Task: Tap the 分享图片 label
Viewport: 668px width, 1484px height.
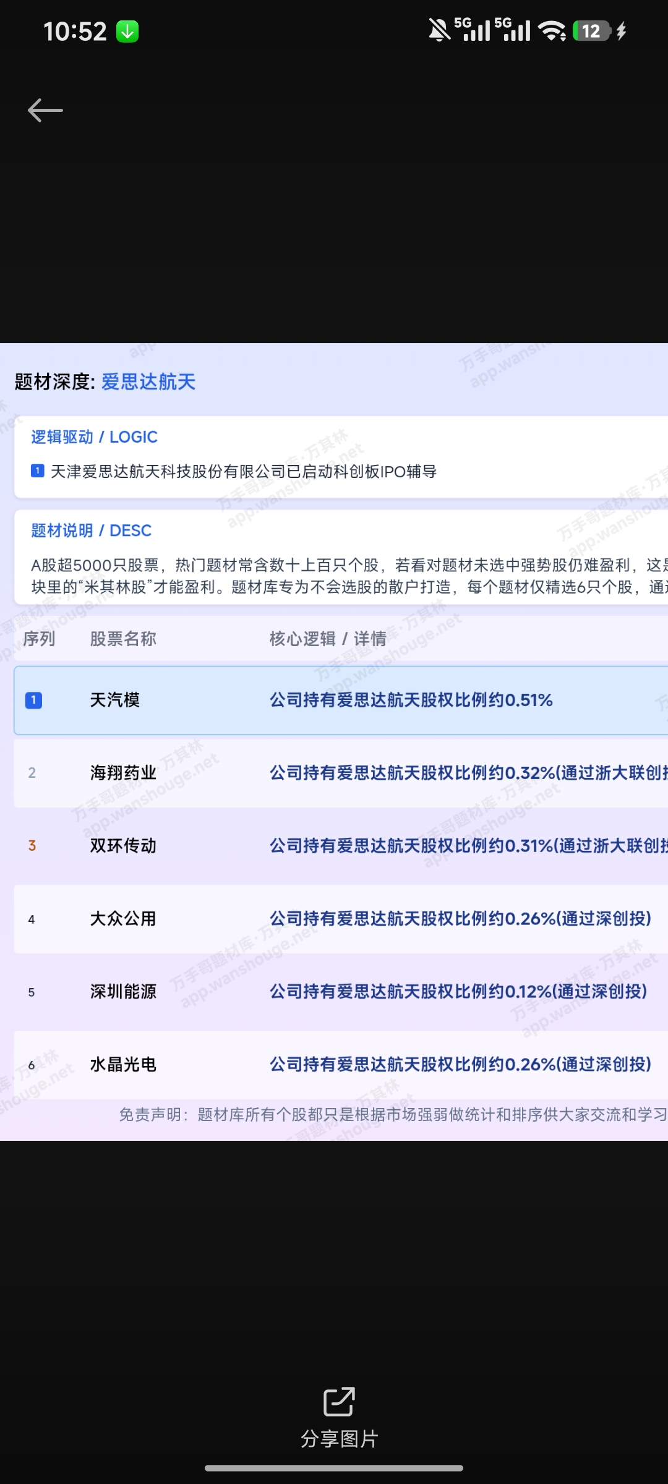Action: tap(339, 1439)
